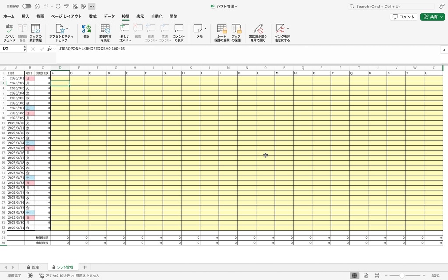Adjust the zoom slider handle
Screen dimensions: 448x280
[402, 276]
